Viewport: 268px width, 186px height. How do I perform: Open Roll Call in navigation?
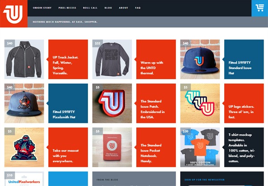point(90,8)
